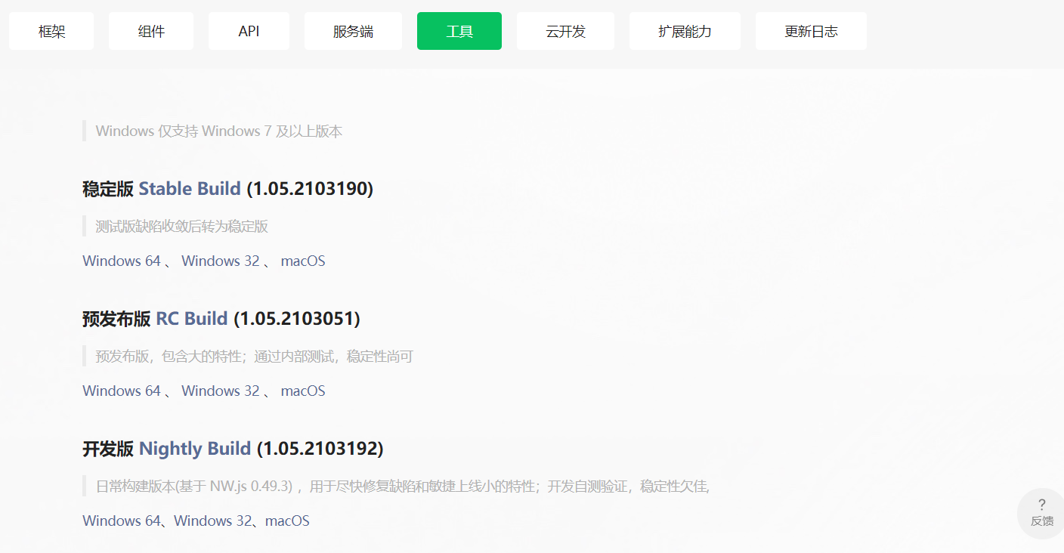
Task: Click the '预发布版，包含大的特性' description text
Action: click(x=255, y=356)
